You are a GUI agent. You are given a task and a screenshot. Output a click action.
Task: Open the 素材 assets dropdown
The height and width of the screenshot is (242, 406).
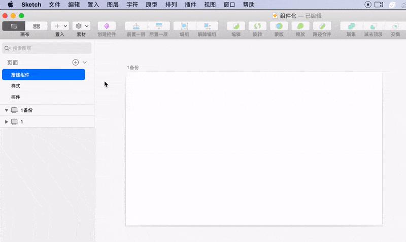point(81,26)
